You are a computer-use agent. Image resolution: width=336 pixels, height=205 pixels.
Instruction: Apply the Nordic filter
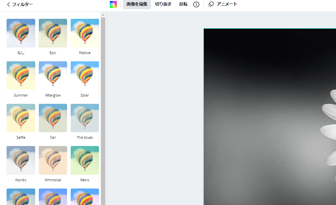click(x=21, y=160)
